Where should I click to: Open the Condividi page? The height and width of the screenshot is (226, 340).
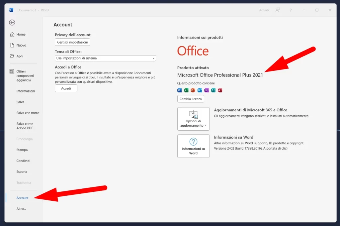[x=23, y=161]
